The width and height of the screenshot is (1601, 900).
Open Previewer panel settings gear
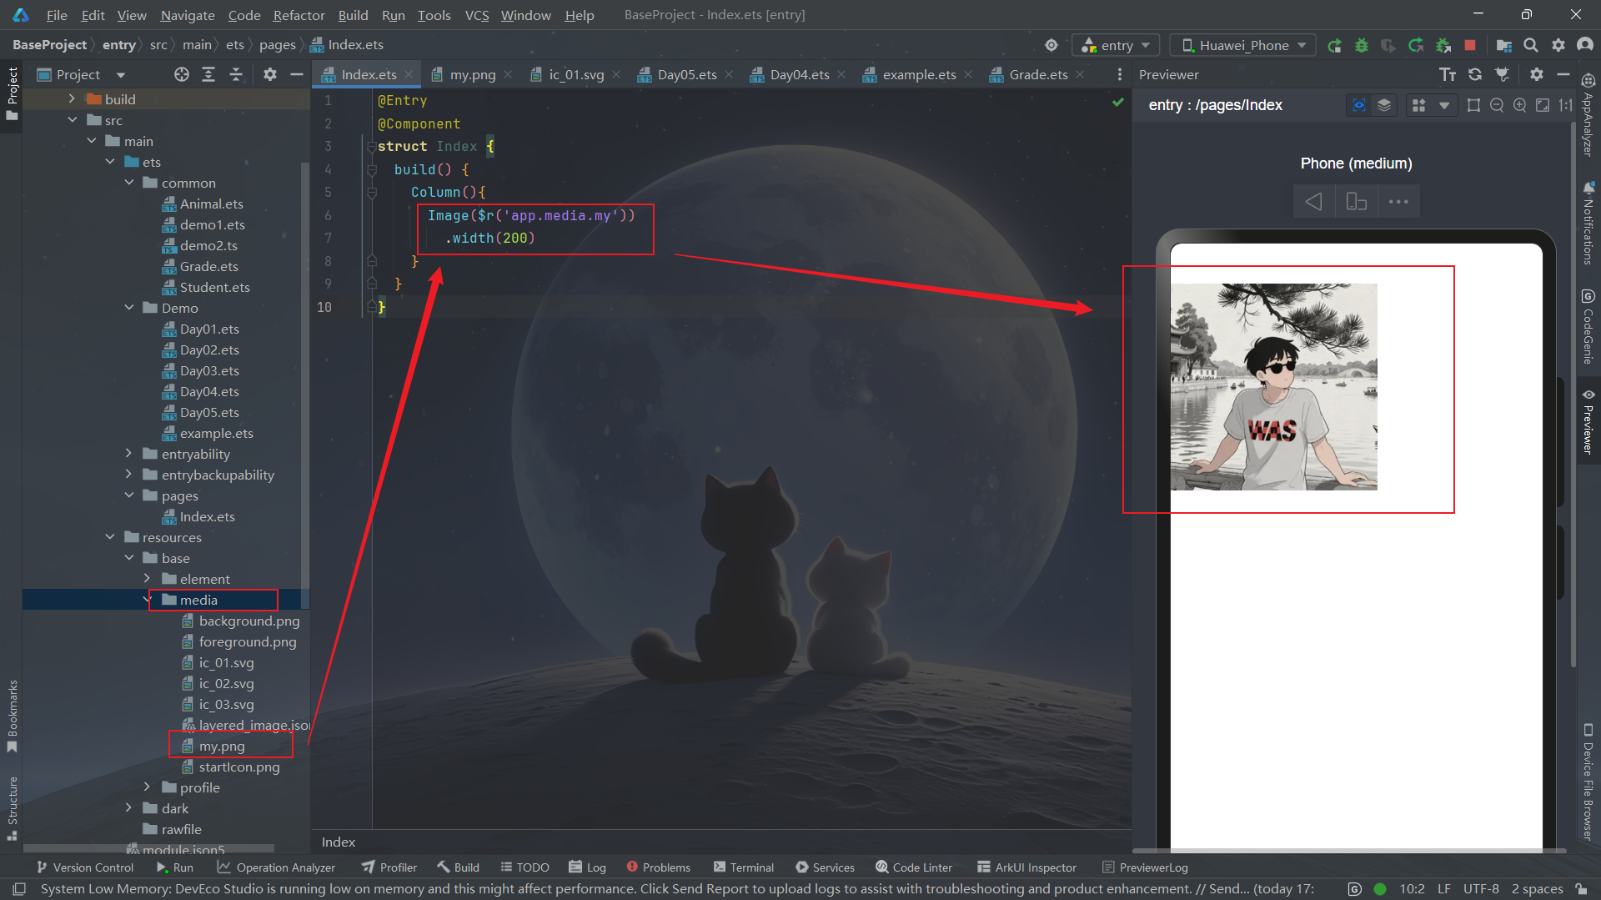[x=1537, y=74]
